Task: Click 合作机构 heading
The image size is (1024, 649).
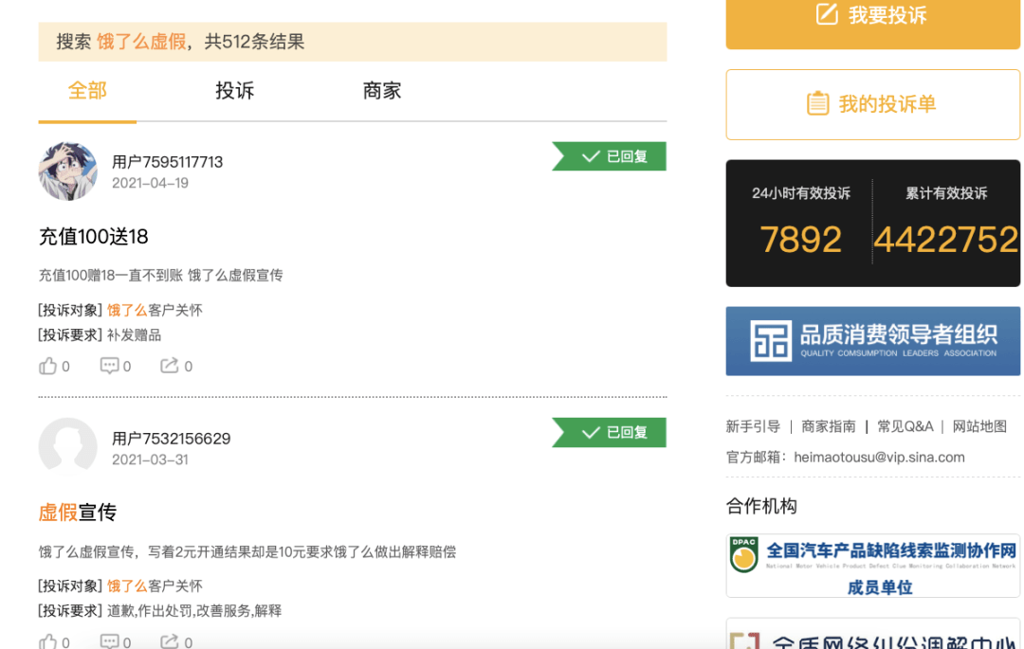Action: tap(761, 506)
